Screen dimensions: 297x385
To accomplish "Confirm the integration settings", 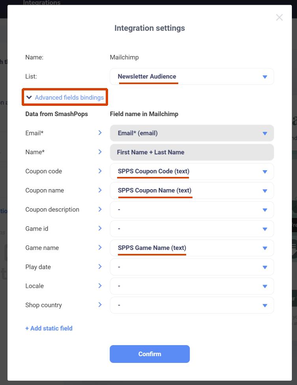I will pos(149,354).
